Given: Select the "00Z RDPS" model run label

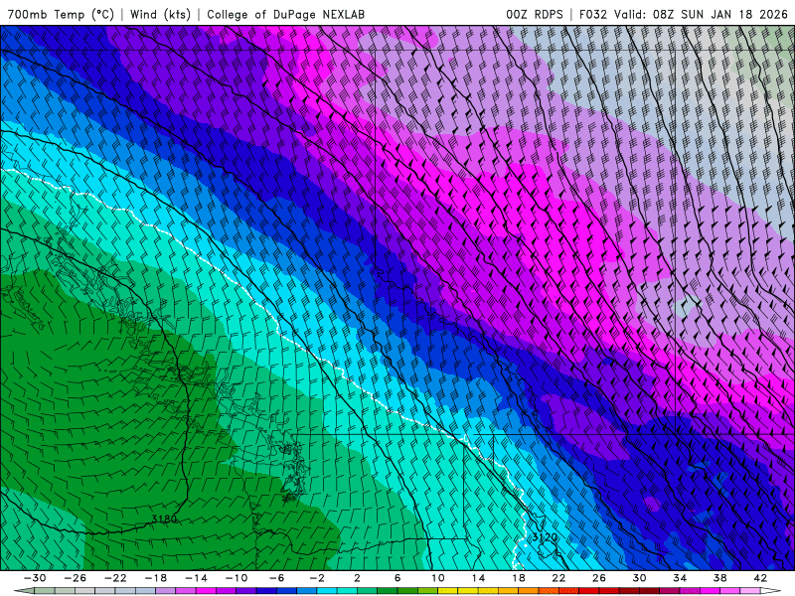Looking at the screenshot, I should click(535, 14).
